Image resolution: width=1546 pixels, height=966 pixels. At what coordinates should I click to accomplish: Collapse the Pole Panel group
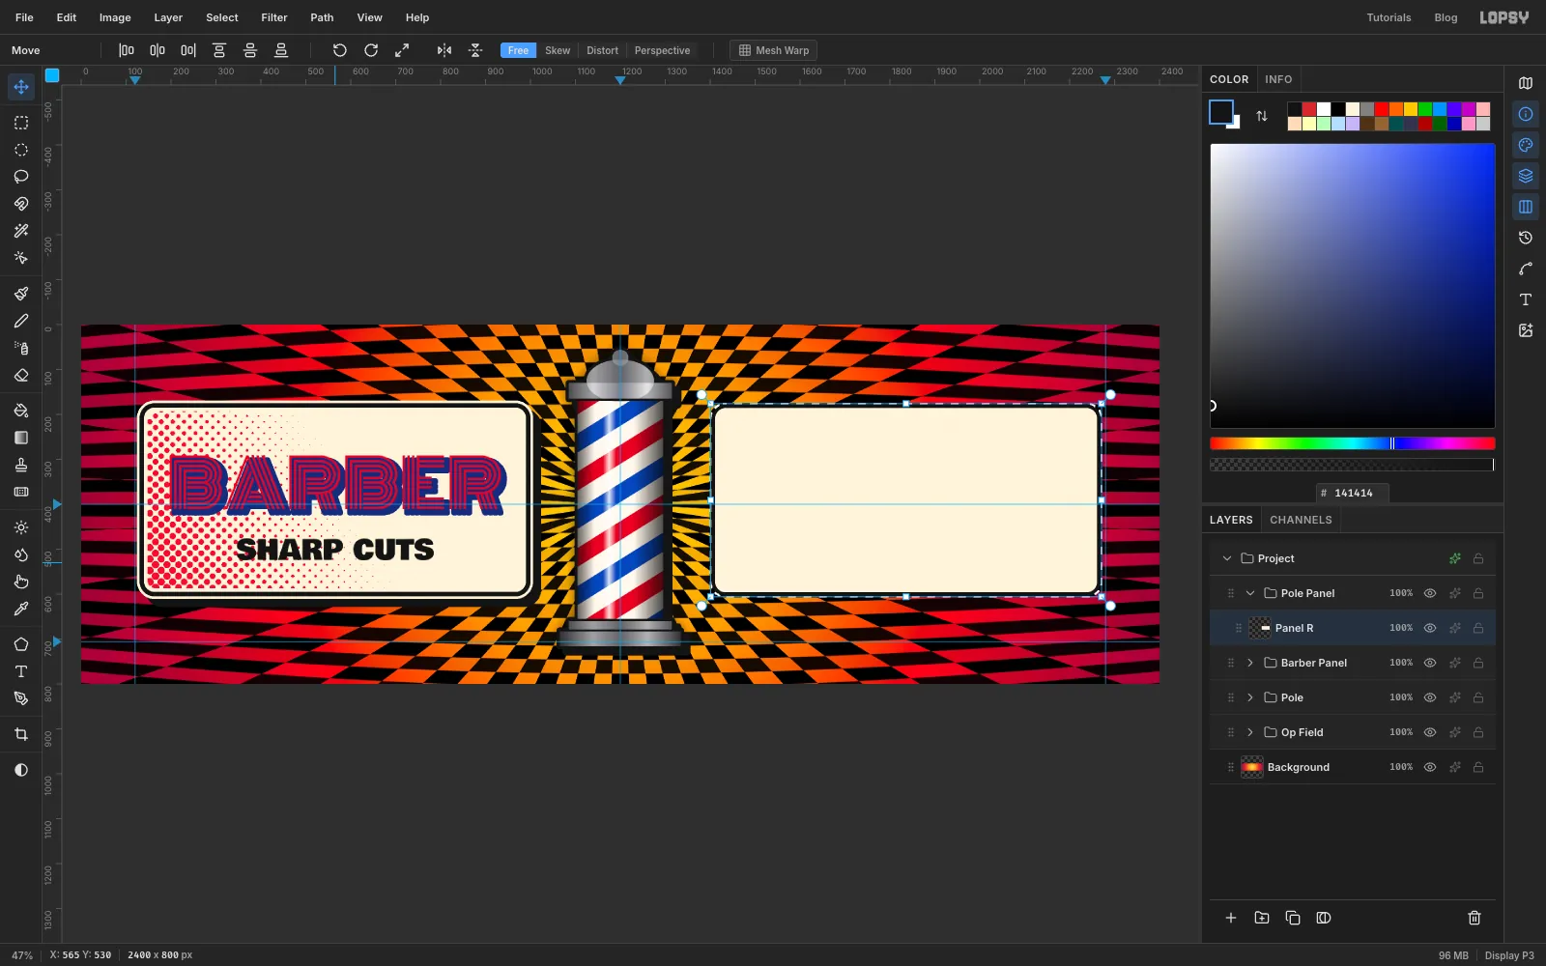coord(1250,593)
